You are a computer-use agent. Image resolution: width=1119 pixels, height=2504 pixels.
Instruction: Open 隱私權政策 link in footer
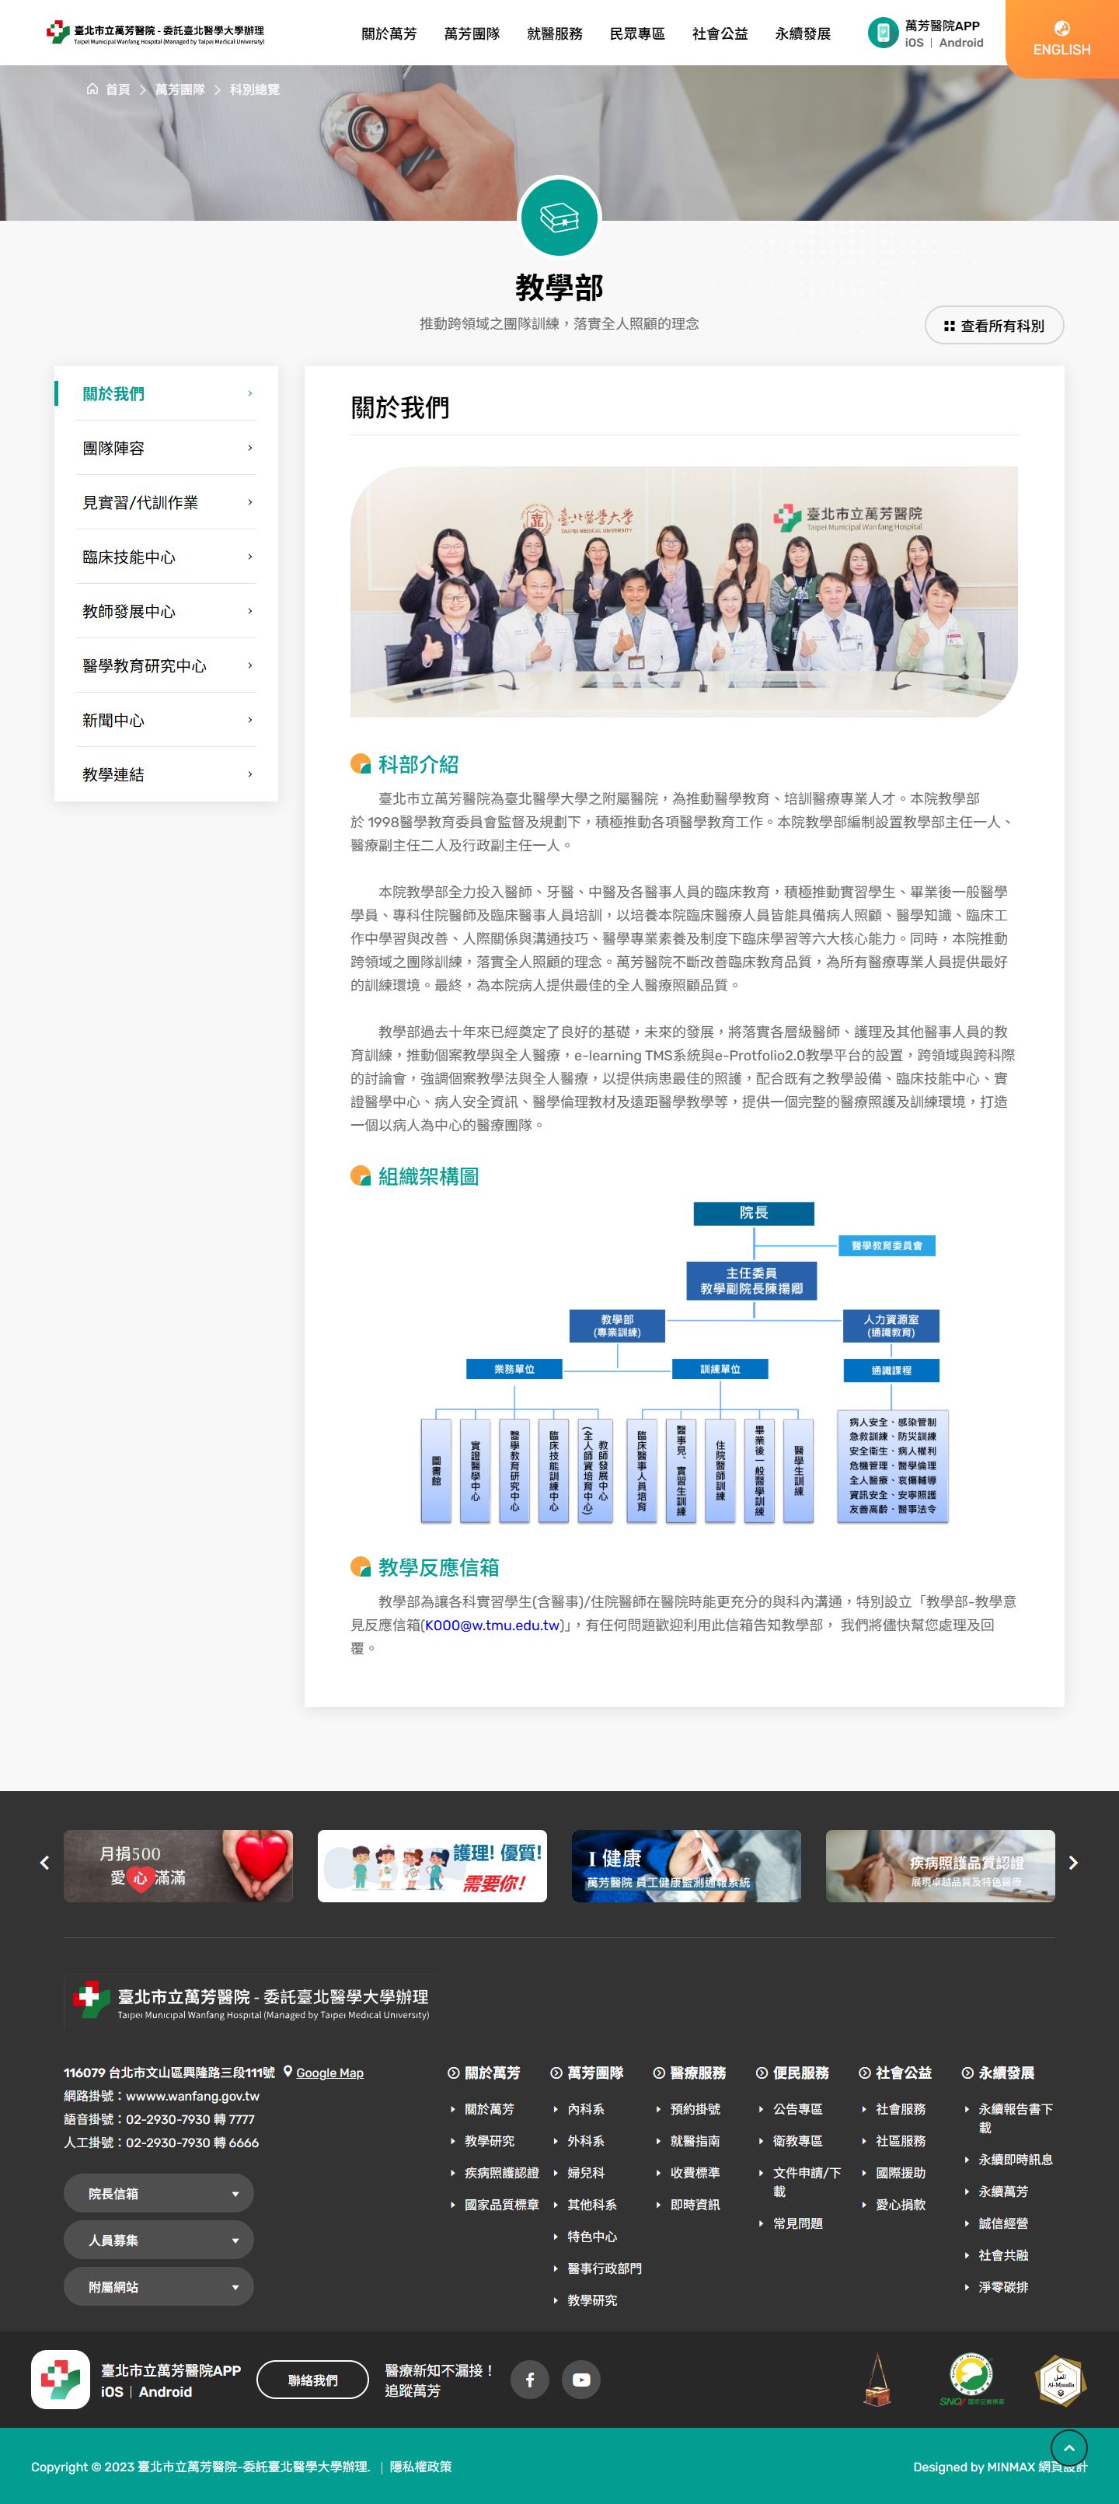click(x=420, y=2466)
